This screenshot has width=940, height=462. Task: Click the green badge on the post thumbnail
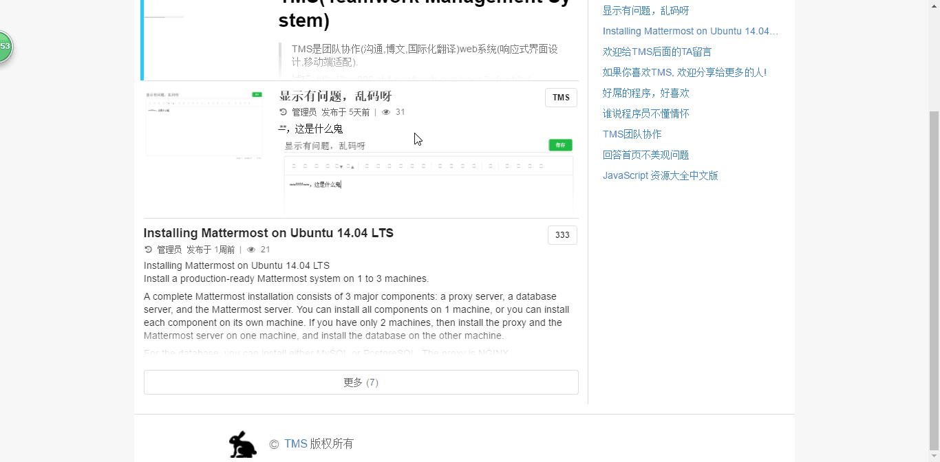pos(255,93)
